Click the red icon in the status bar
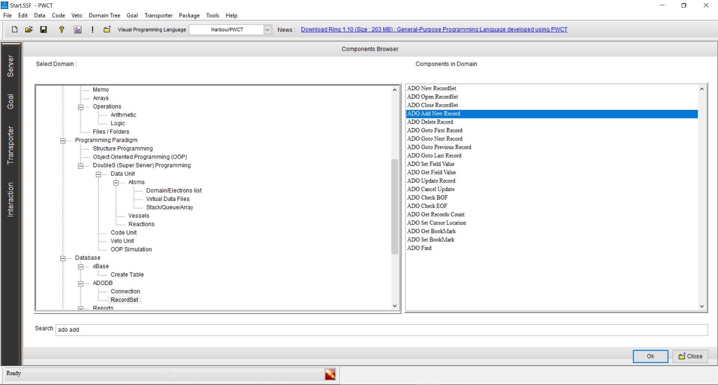718x385 pixels. (330, 374)
